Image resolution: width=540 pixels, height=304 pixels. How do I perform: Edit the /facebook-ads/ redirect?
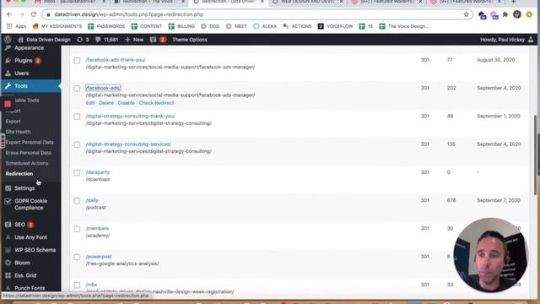pyautogui.click(x=90, y=103)
